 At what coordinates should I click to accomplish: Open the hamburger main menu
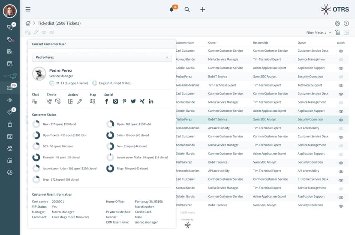[x=28, y=9]
